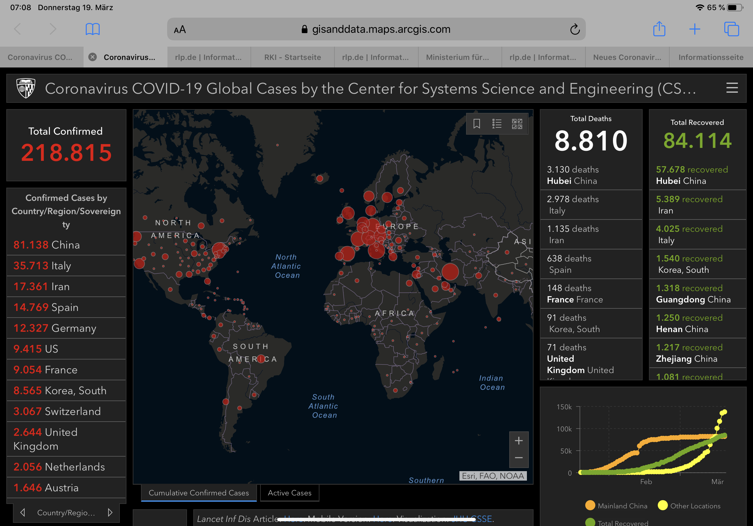Image resolution: width=753 pixels, height=526 pixels.
Task: Open the dashboard hamburger menu
Action: point(732,88)
